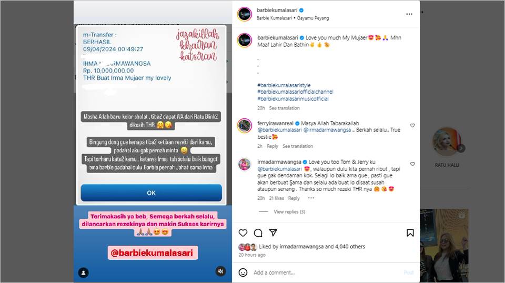505x283 pixels.
Task: Share post with paper plane icon
Action: pyautogui.click(x=273, y=233)
